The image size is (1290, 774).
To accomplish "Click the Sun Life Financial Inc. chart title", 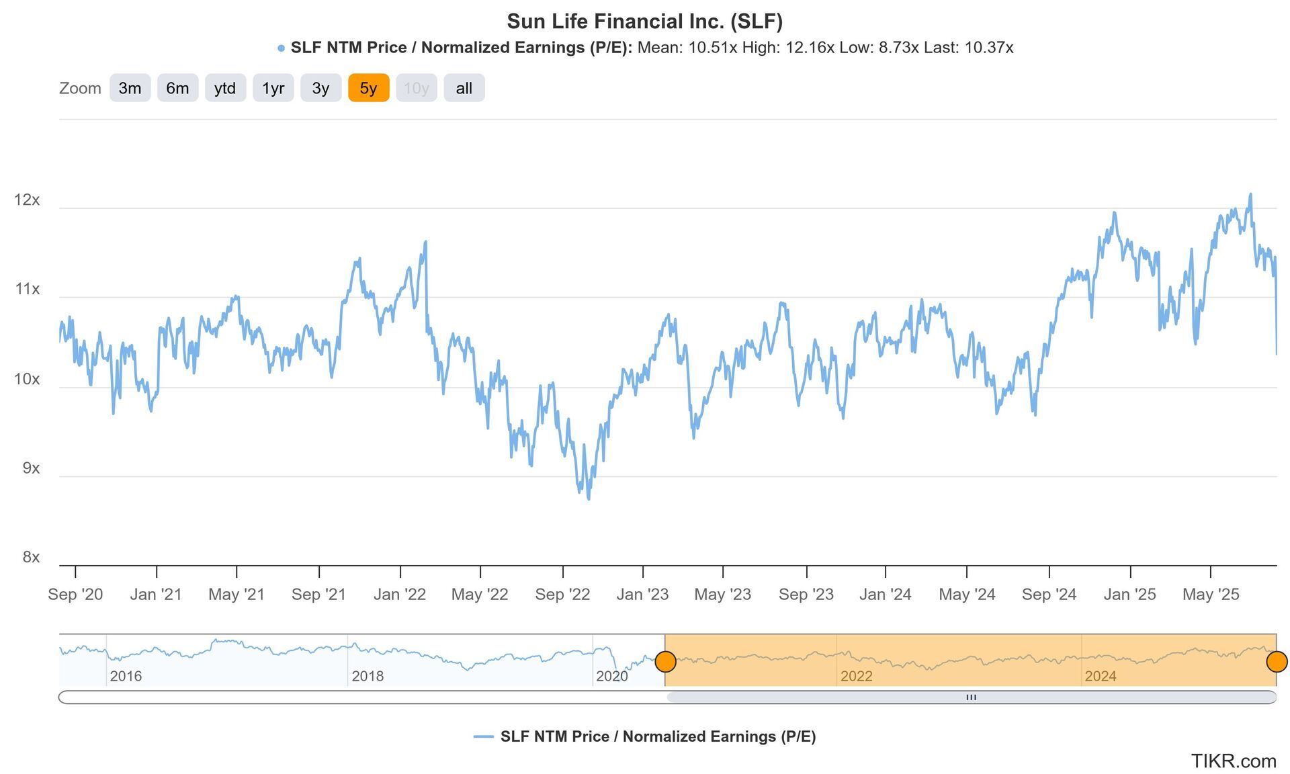I will click(x=644, y=21).
